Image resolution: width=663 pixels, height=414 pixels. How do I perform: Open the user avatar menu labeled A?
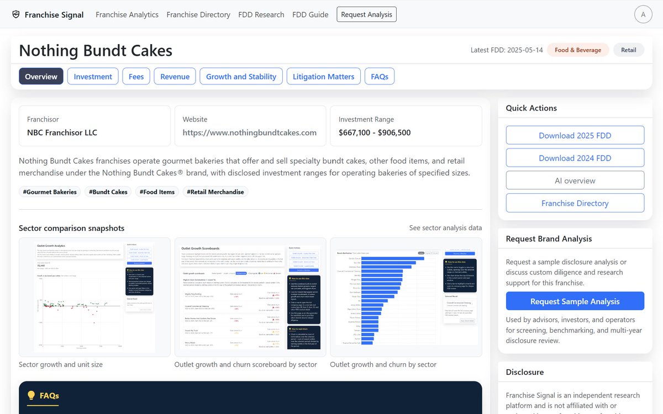click(x=643, y=14)
